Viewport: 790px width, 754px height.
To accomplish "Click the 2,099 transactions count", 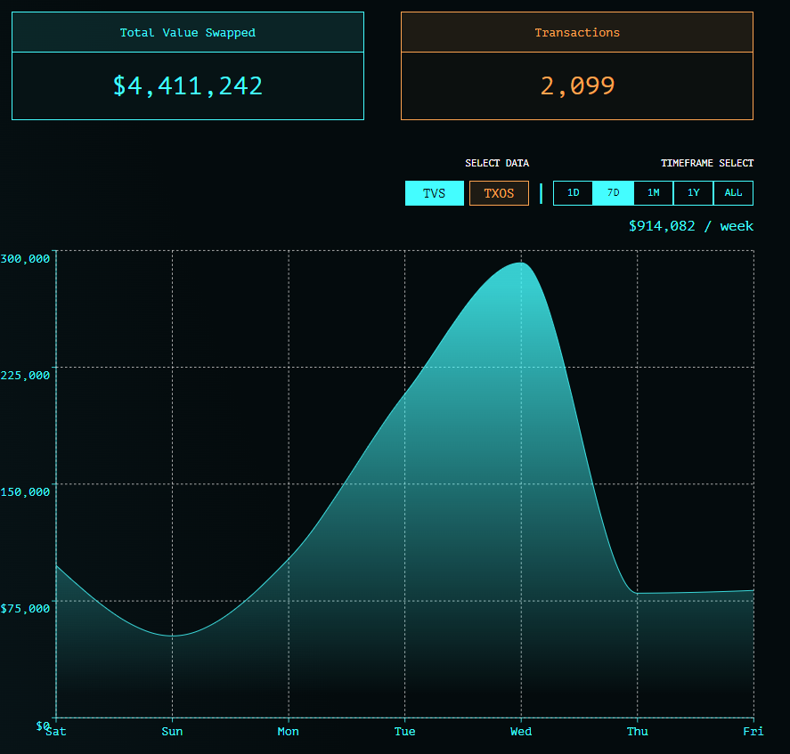I will coord(577,85).
